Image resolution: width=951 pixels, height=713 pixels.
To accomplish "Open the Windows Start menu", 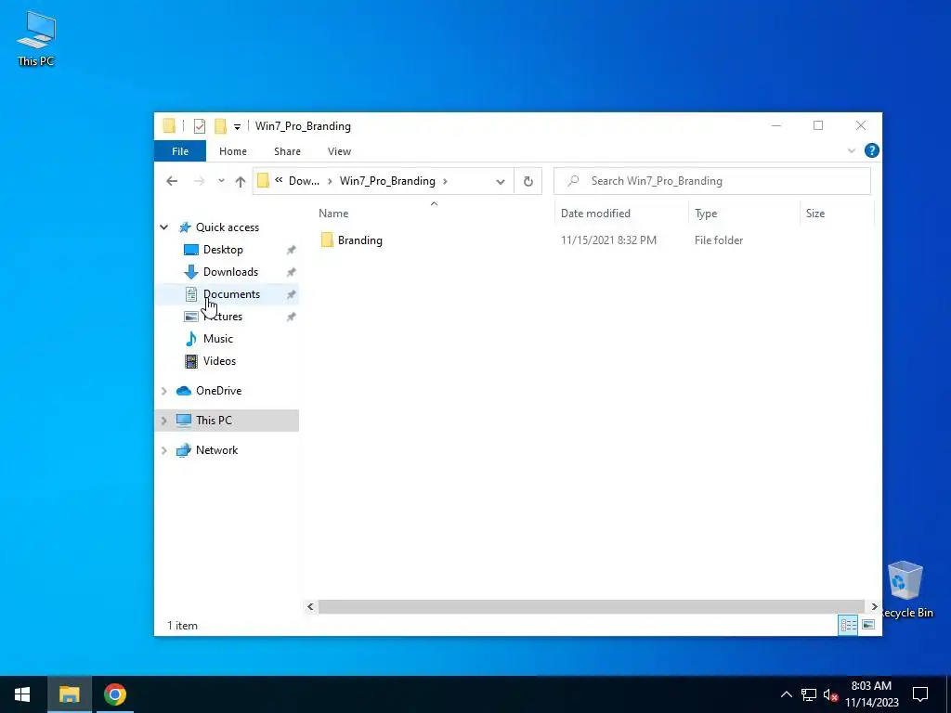I will point(22,694).
